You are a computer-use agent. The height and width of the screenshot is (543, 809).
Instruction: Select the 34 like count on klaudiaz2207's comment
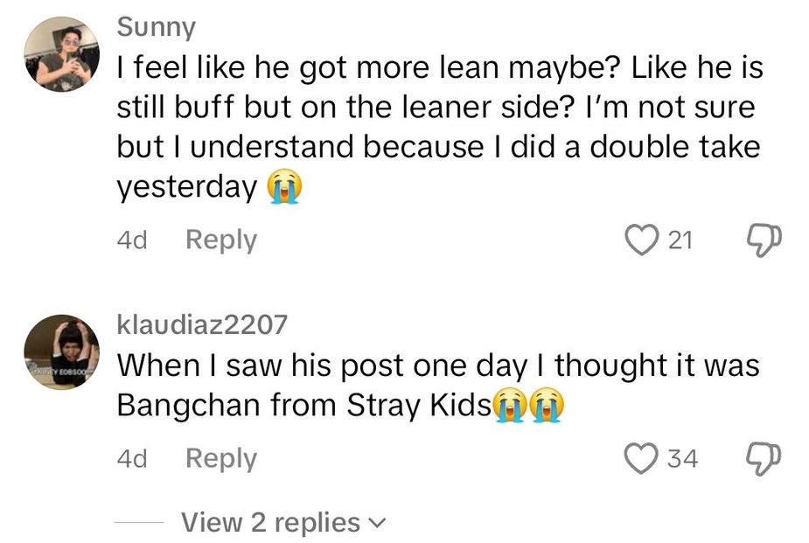pyautogui.click(x=681, y=457)
